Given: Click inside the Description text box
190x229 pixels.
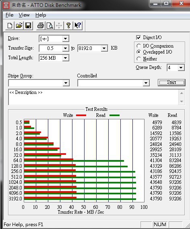Looking at the screenshot, I should point(93,97).
